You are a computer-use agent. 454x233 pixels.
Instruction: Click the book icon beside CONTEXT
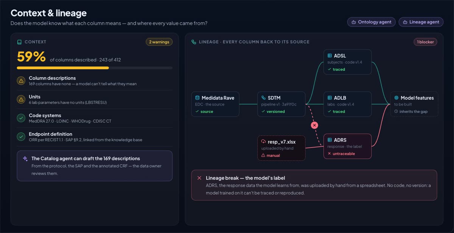[x=20, y=42]
